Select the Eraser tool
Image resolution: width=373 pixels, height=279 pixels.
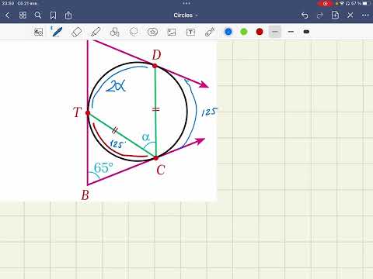coord(76,32)
